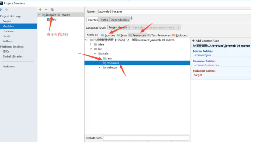Mark folder as Test Resources
The height and width of the screenshot is (147, 256).
(159, 35)
